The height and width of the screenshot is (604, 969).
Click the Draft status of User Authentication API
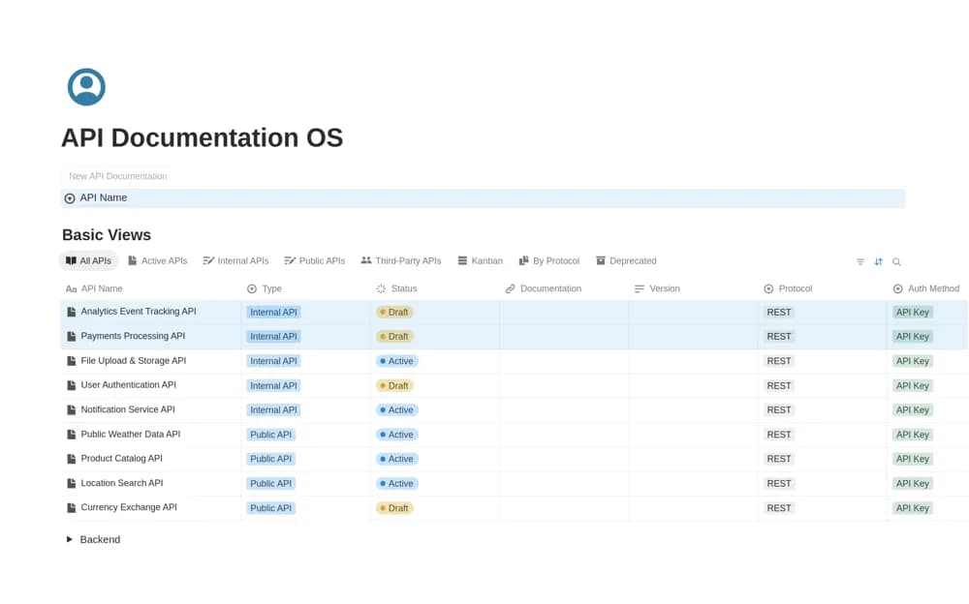(x=394, y=385)
